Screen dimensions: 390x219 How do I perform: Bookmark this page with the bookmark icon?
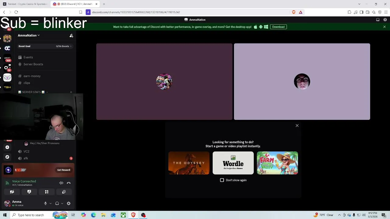[x=80, y=12]
